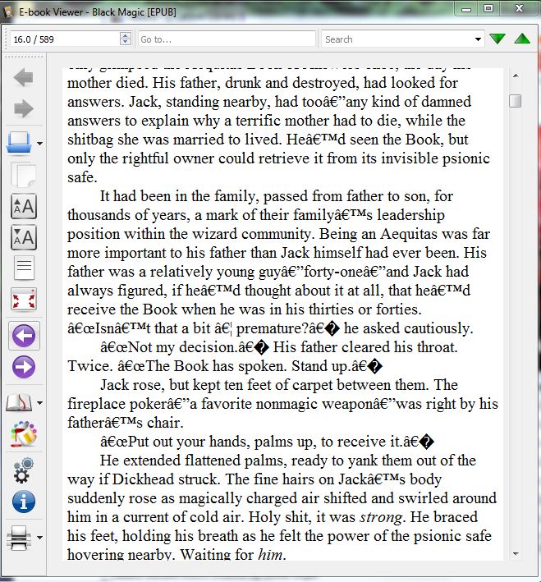Click the words "Jack rose" in the text
The width and height of the screenshot is (541, 582).
[x=131, y=385]
